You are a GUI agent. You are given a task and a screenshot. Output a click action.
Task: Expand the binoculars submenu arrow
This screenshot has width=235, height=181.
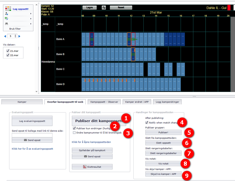[31, 24]
